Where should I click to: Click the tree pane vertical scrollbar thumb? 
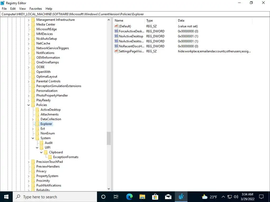coord(109,138)
